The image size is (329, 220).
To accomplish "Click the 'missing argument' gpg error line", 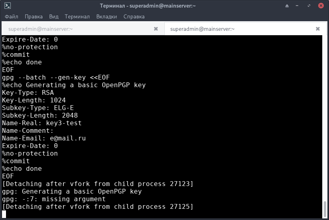I will [54, 199].
